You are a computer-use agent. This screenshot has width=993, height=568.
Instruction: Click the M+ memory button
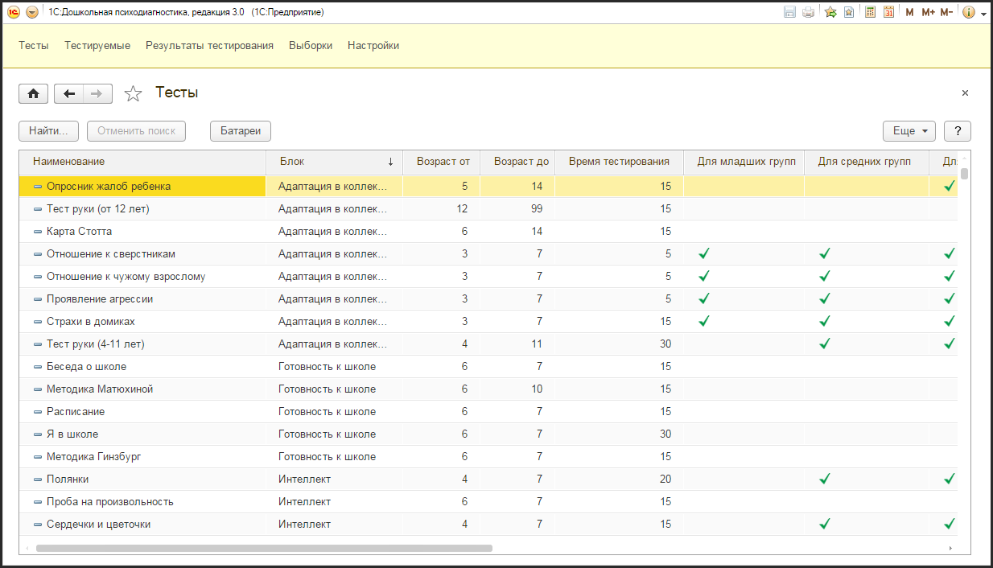coord(928,12)
